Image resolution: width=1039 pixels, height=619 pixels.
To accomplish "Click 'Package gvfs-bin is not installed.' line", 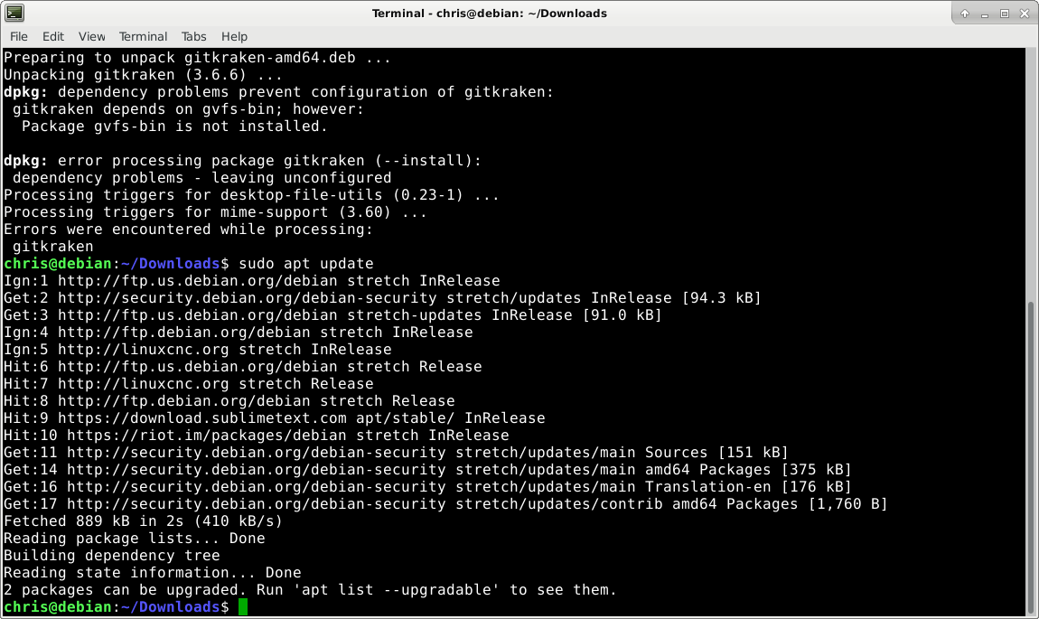I will [175, 127].
